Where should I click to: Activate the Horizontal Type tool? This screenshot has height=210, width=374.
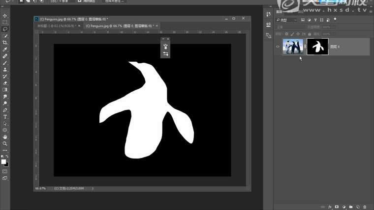click(5, 117)
